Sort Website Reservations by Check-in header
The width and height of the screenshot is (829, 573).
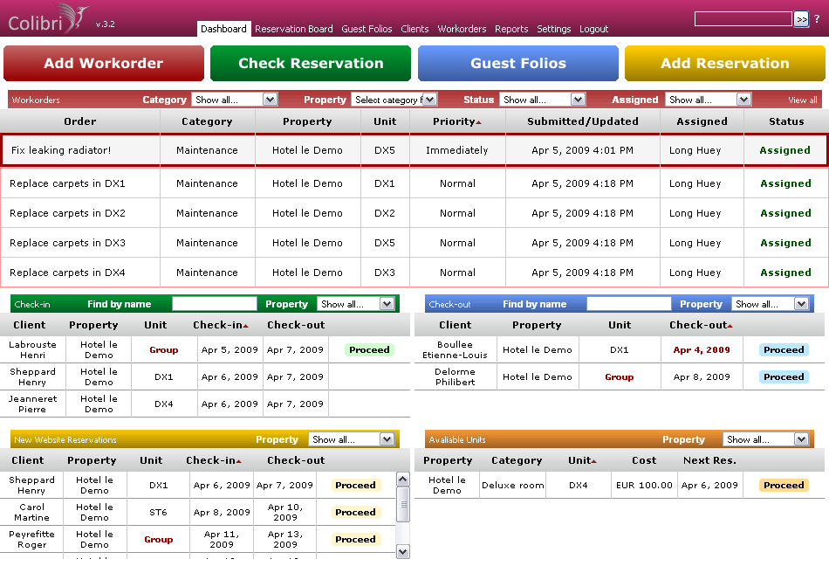click(x=214, y=460)
